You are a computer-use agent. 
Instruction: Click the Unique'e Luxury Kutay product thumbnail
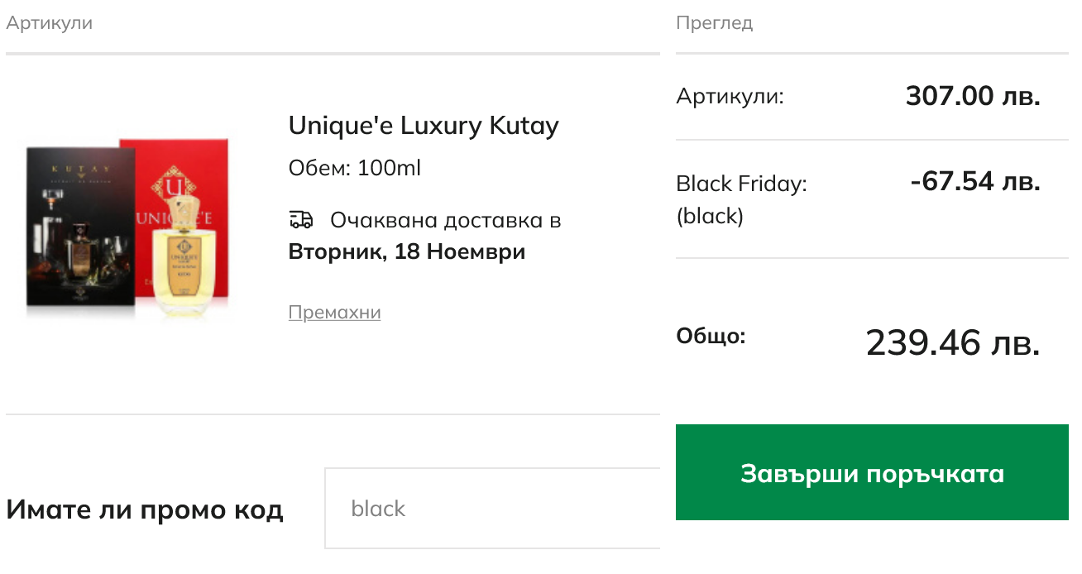pos(128,229)
